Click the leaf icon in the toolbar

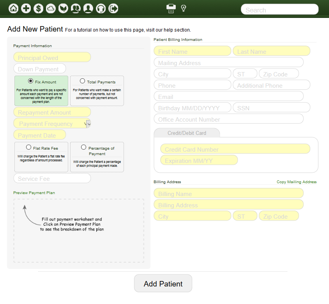point(64,9)
